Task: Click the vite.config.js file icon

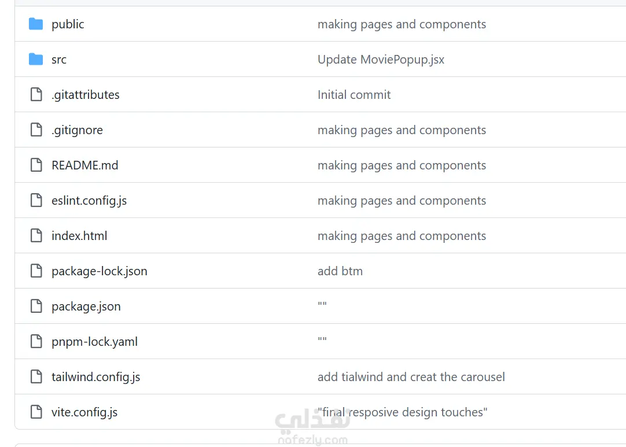Action: pos(36,412)
